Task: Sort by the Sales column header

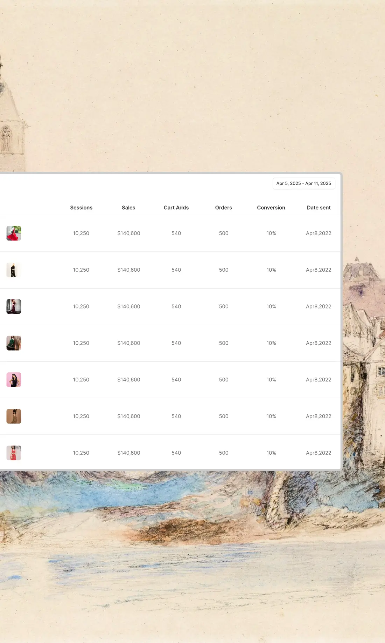Action: pyautogui.click(x=128, y=208)
